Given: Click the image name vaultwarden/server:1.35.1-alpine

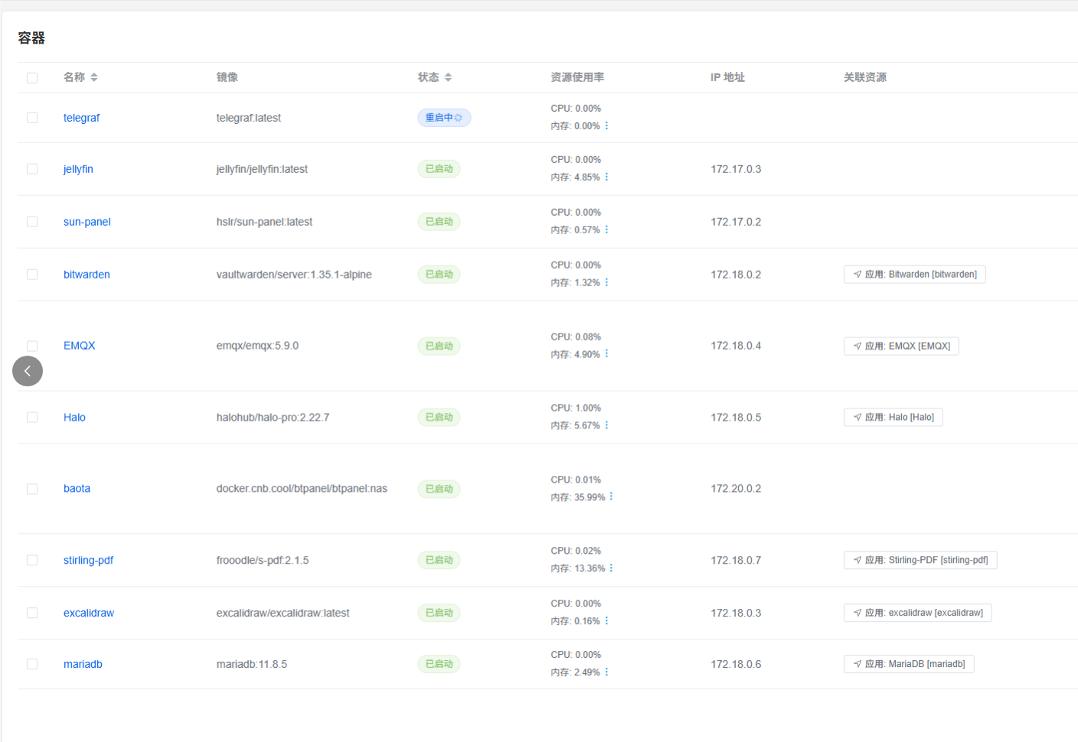Looking at the screenshot, I should coord(294,275).
